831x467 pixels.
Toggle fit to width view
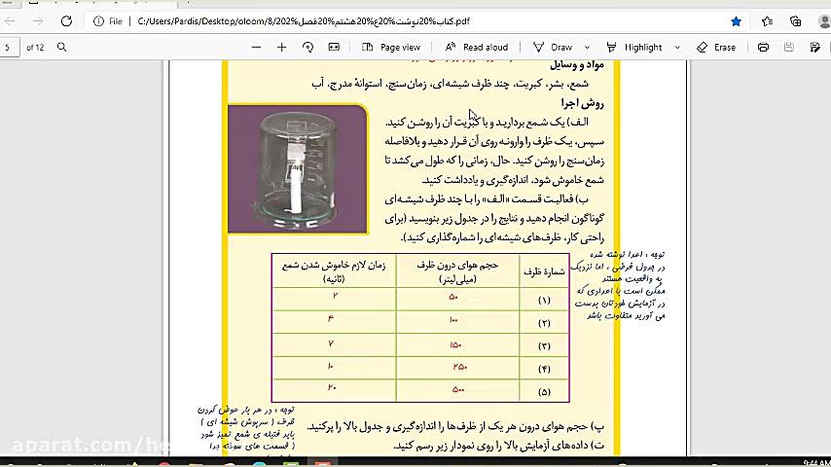[x=334, y=47]
